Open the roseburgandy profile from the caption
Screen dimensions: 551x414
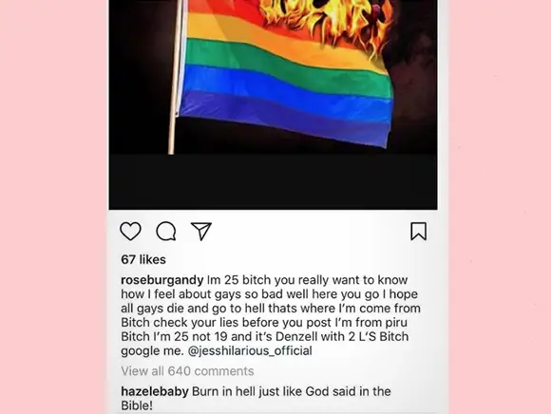click(162, 280)
